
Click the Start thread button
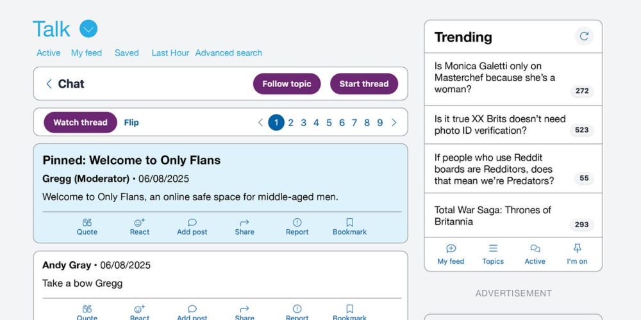(364, 84)
